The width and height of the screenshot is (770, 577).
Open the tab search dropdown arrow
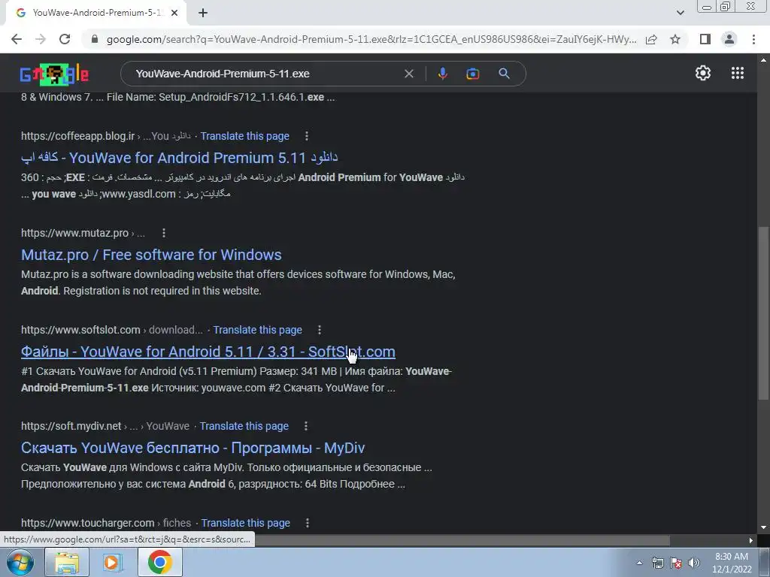pyautogui.click(x=680, y=13)
